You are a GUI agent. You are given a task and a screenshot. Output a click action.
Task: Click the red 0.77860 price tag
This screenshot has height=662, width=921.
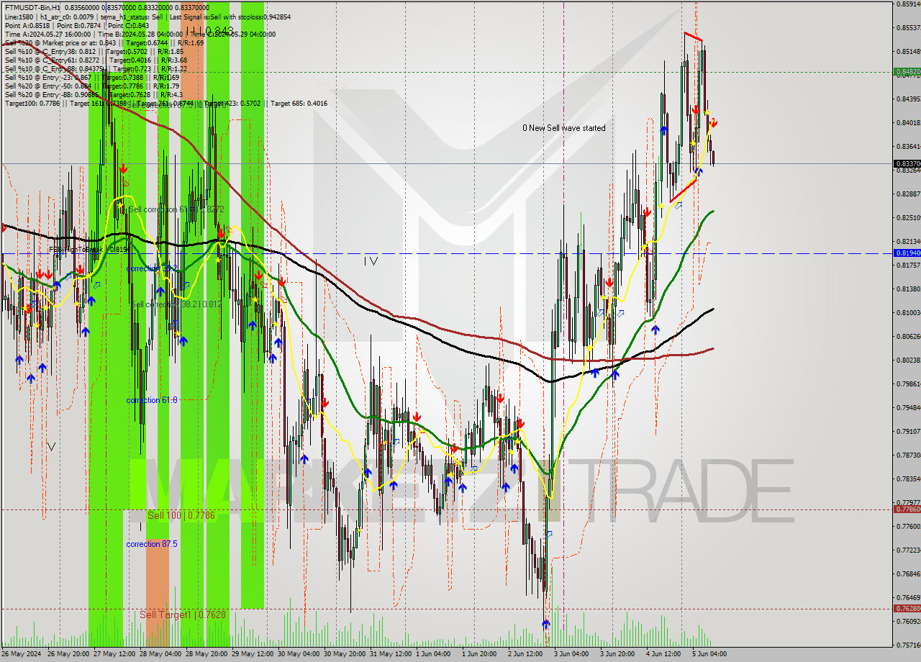pos(907,509)
